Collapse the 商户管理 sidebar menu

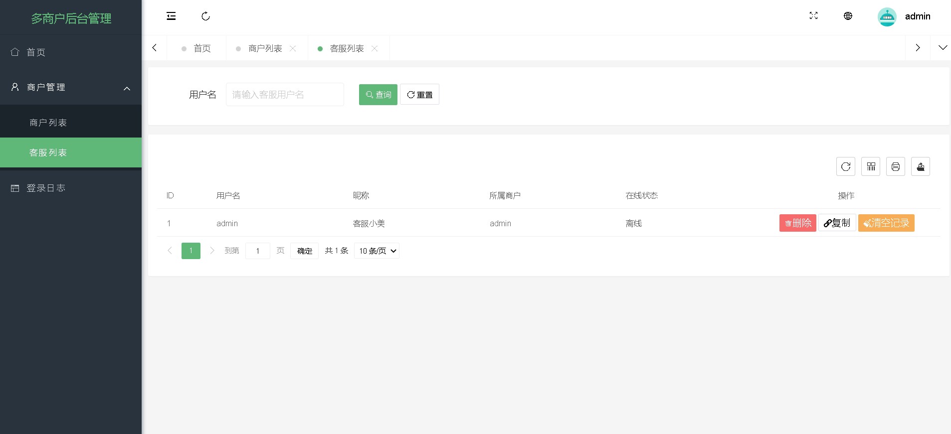71,87
